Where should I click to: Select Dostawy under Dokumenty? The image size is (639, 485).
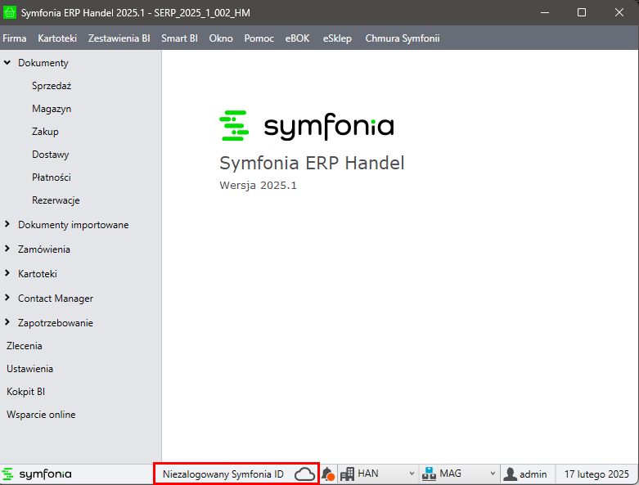51,155
